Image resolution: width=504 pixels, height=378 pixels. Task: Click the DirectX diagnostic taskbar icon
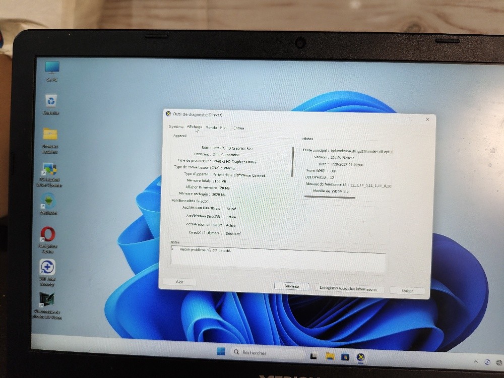361,357
